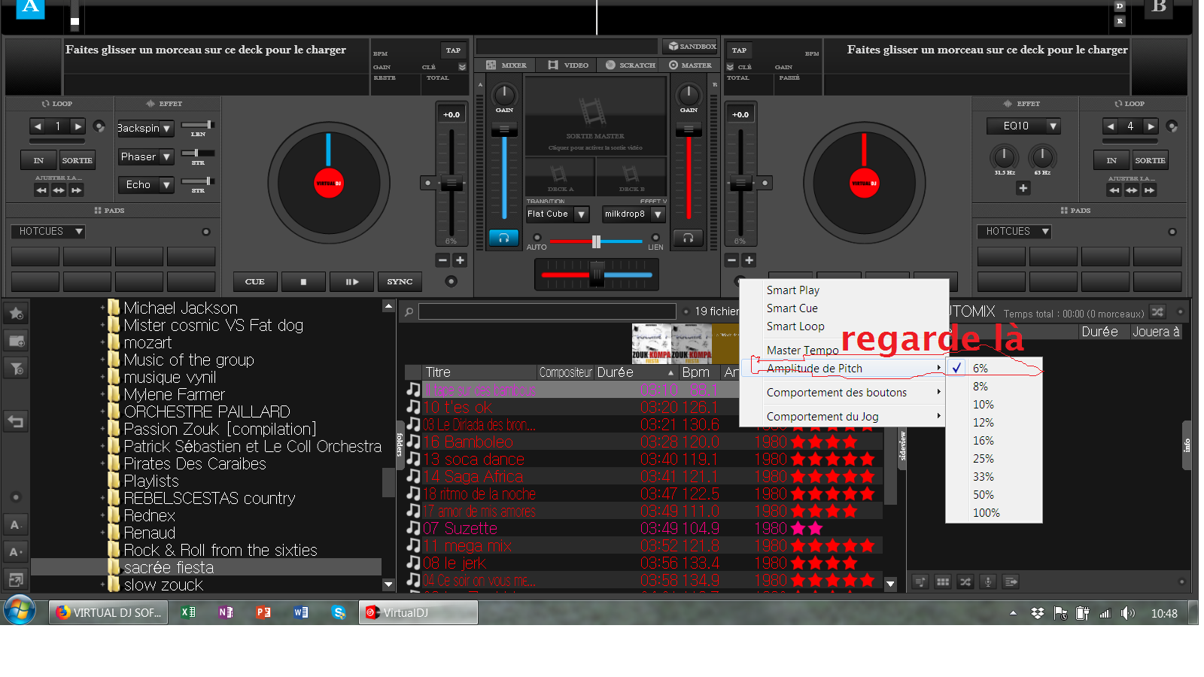
Task: Adjust deck A gain knob
Action: (x=504, y=95)
